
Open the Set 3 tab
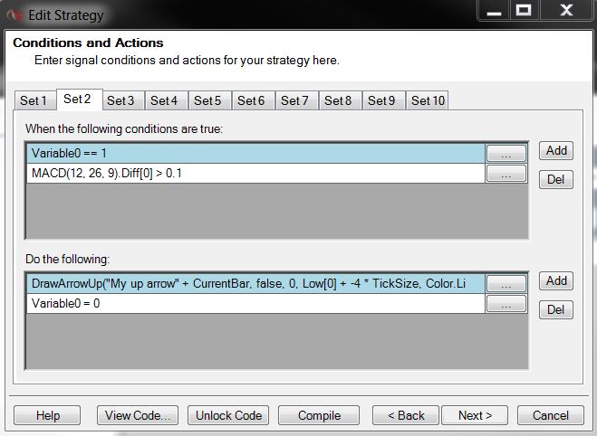coord(123,100)
